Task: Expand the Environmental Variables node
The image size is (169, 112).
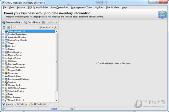Action: pos(3,79)
